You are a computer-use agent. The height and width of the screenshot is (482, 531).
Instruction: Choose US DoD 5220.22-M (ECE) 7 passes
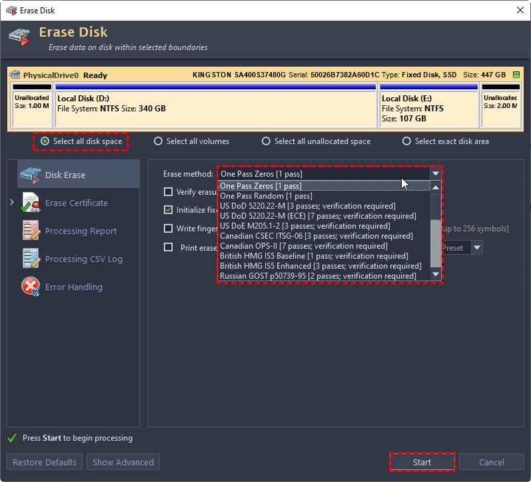[318, 216]
